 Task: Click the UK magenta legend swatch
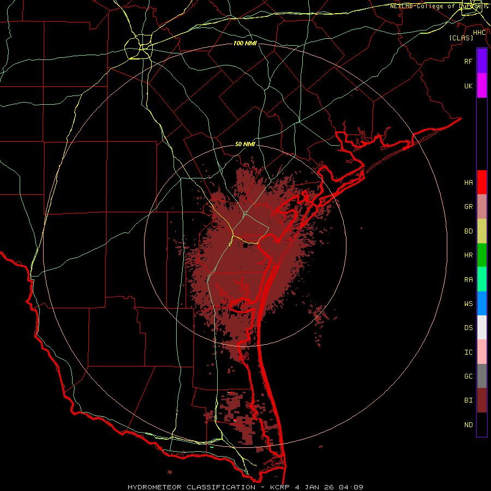(482, 86)
